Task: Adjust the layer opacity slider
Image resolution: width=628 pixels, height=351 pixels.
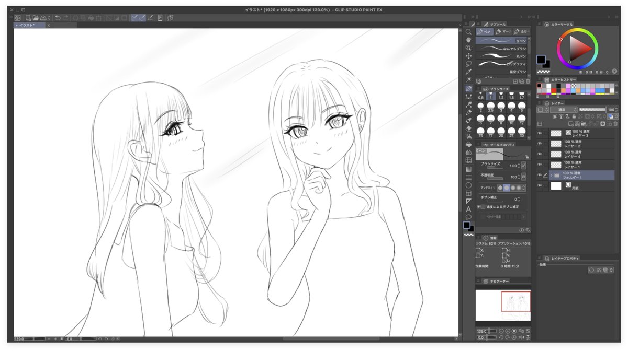Action: pos(592,110)
